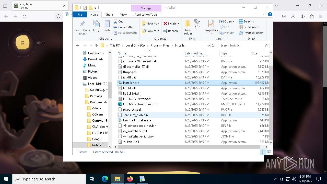Switch to the Home ribbon tab
The width and height of the screenshot is (327, 184).
click(x=94, y=15)
